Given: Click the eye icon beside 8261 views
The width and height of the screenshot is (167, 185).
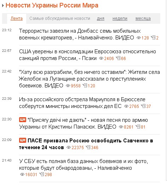Looking at the screenshot, I should pyautogui.click(x=121, y=127).
